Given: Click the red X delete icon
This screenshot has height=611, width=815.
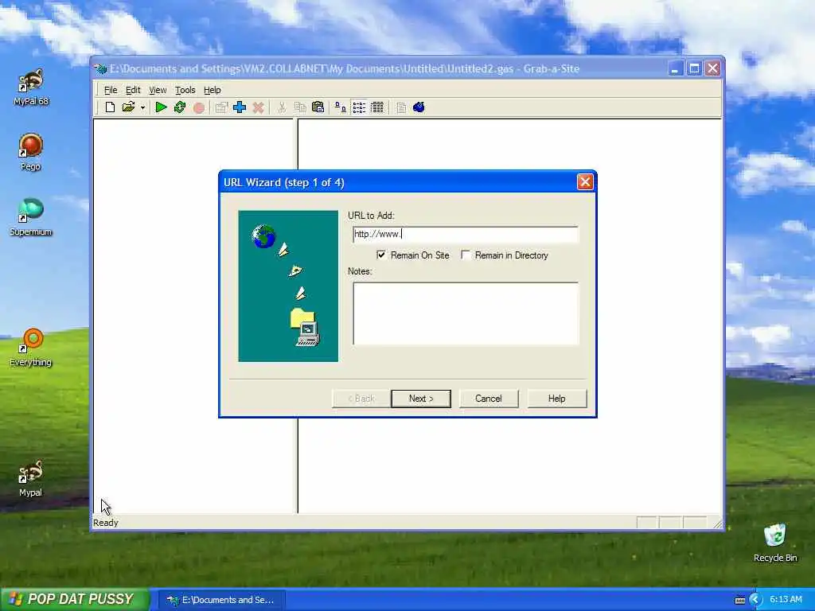Looking at the screenshot, I should 259,107.
